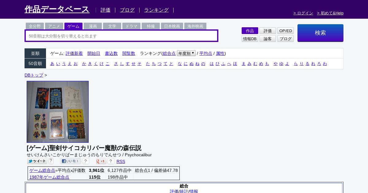
Task: Jump to the な index
Action: click(180, 63)
